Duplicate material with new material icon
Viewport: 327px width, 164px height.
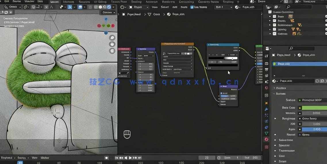point(322,81)
